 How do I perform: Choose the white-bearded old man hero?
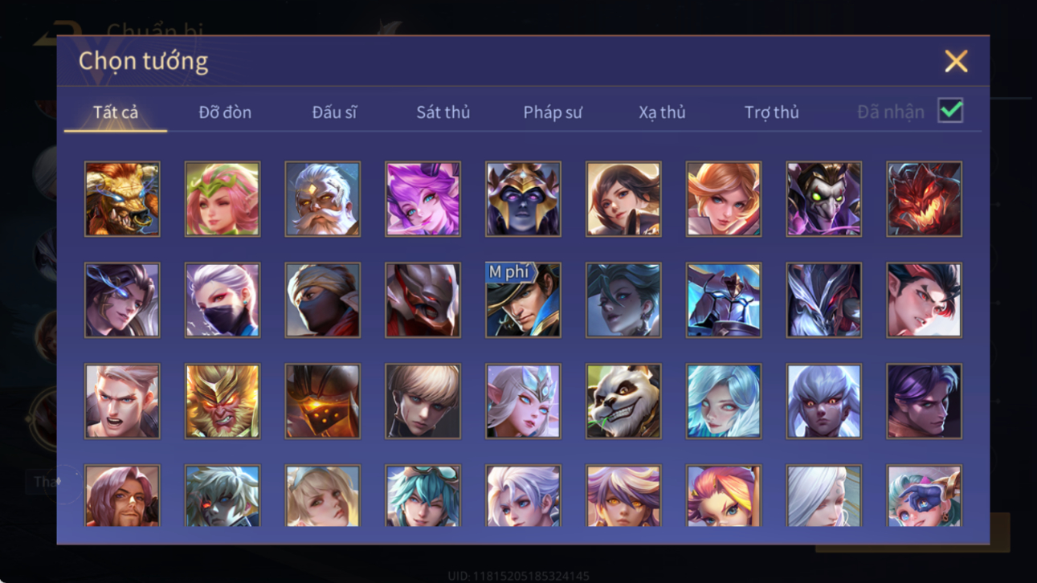[322, 199]
